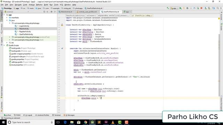Open the VCS menu
Viewport: 223px width, 125px height.
(61, 5)
